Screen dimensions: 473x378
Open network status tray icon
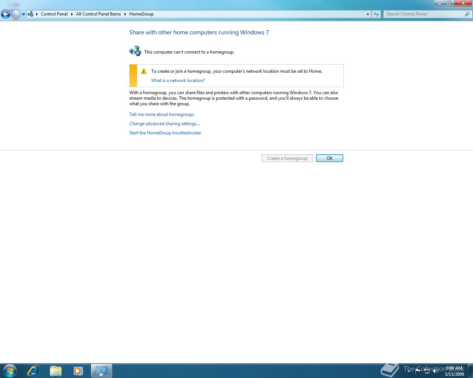click(x=427, y=371)
